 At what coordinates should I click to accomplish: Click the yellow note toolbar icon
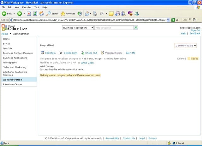click(111, 14)
